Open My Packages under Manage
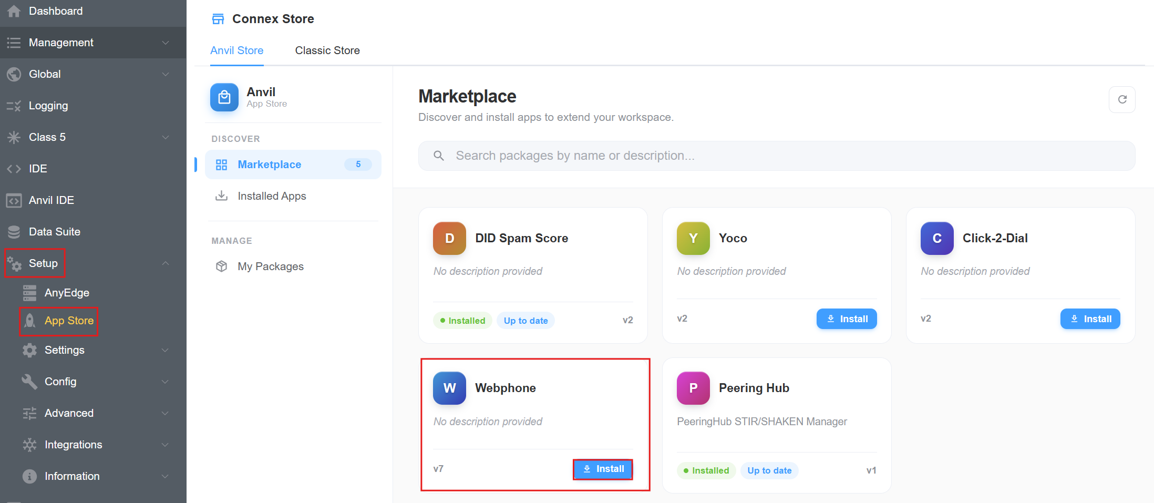The width and height of the screenshot is (1154, 503). click(293, 266)
